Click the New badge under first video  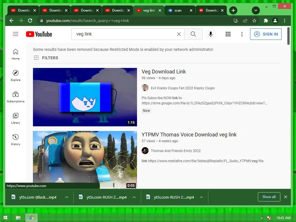146,111
